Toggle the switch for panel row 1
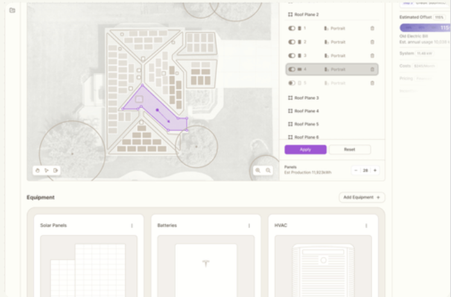The height and width of the screenshot is (297, 451). pyautogui.click(x=291, y=28)
